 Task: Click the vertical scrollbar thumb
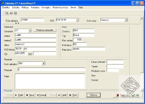pos(142,46)
